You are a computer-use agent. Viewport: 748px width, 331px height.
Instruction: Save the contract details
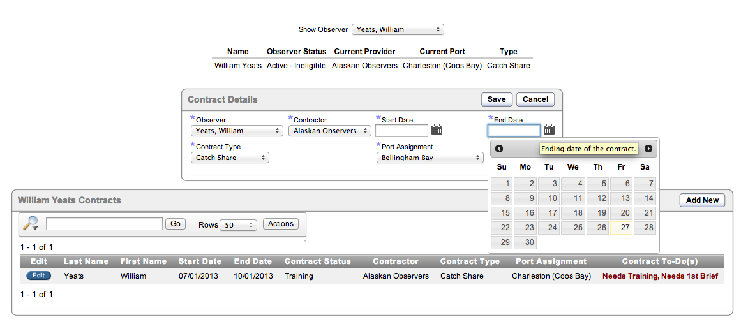tap(497, 99)
